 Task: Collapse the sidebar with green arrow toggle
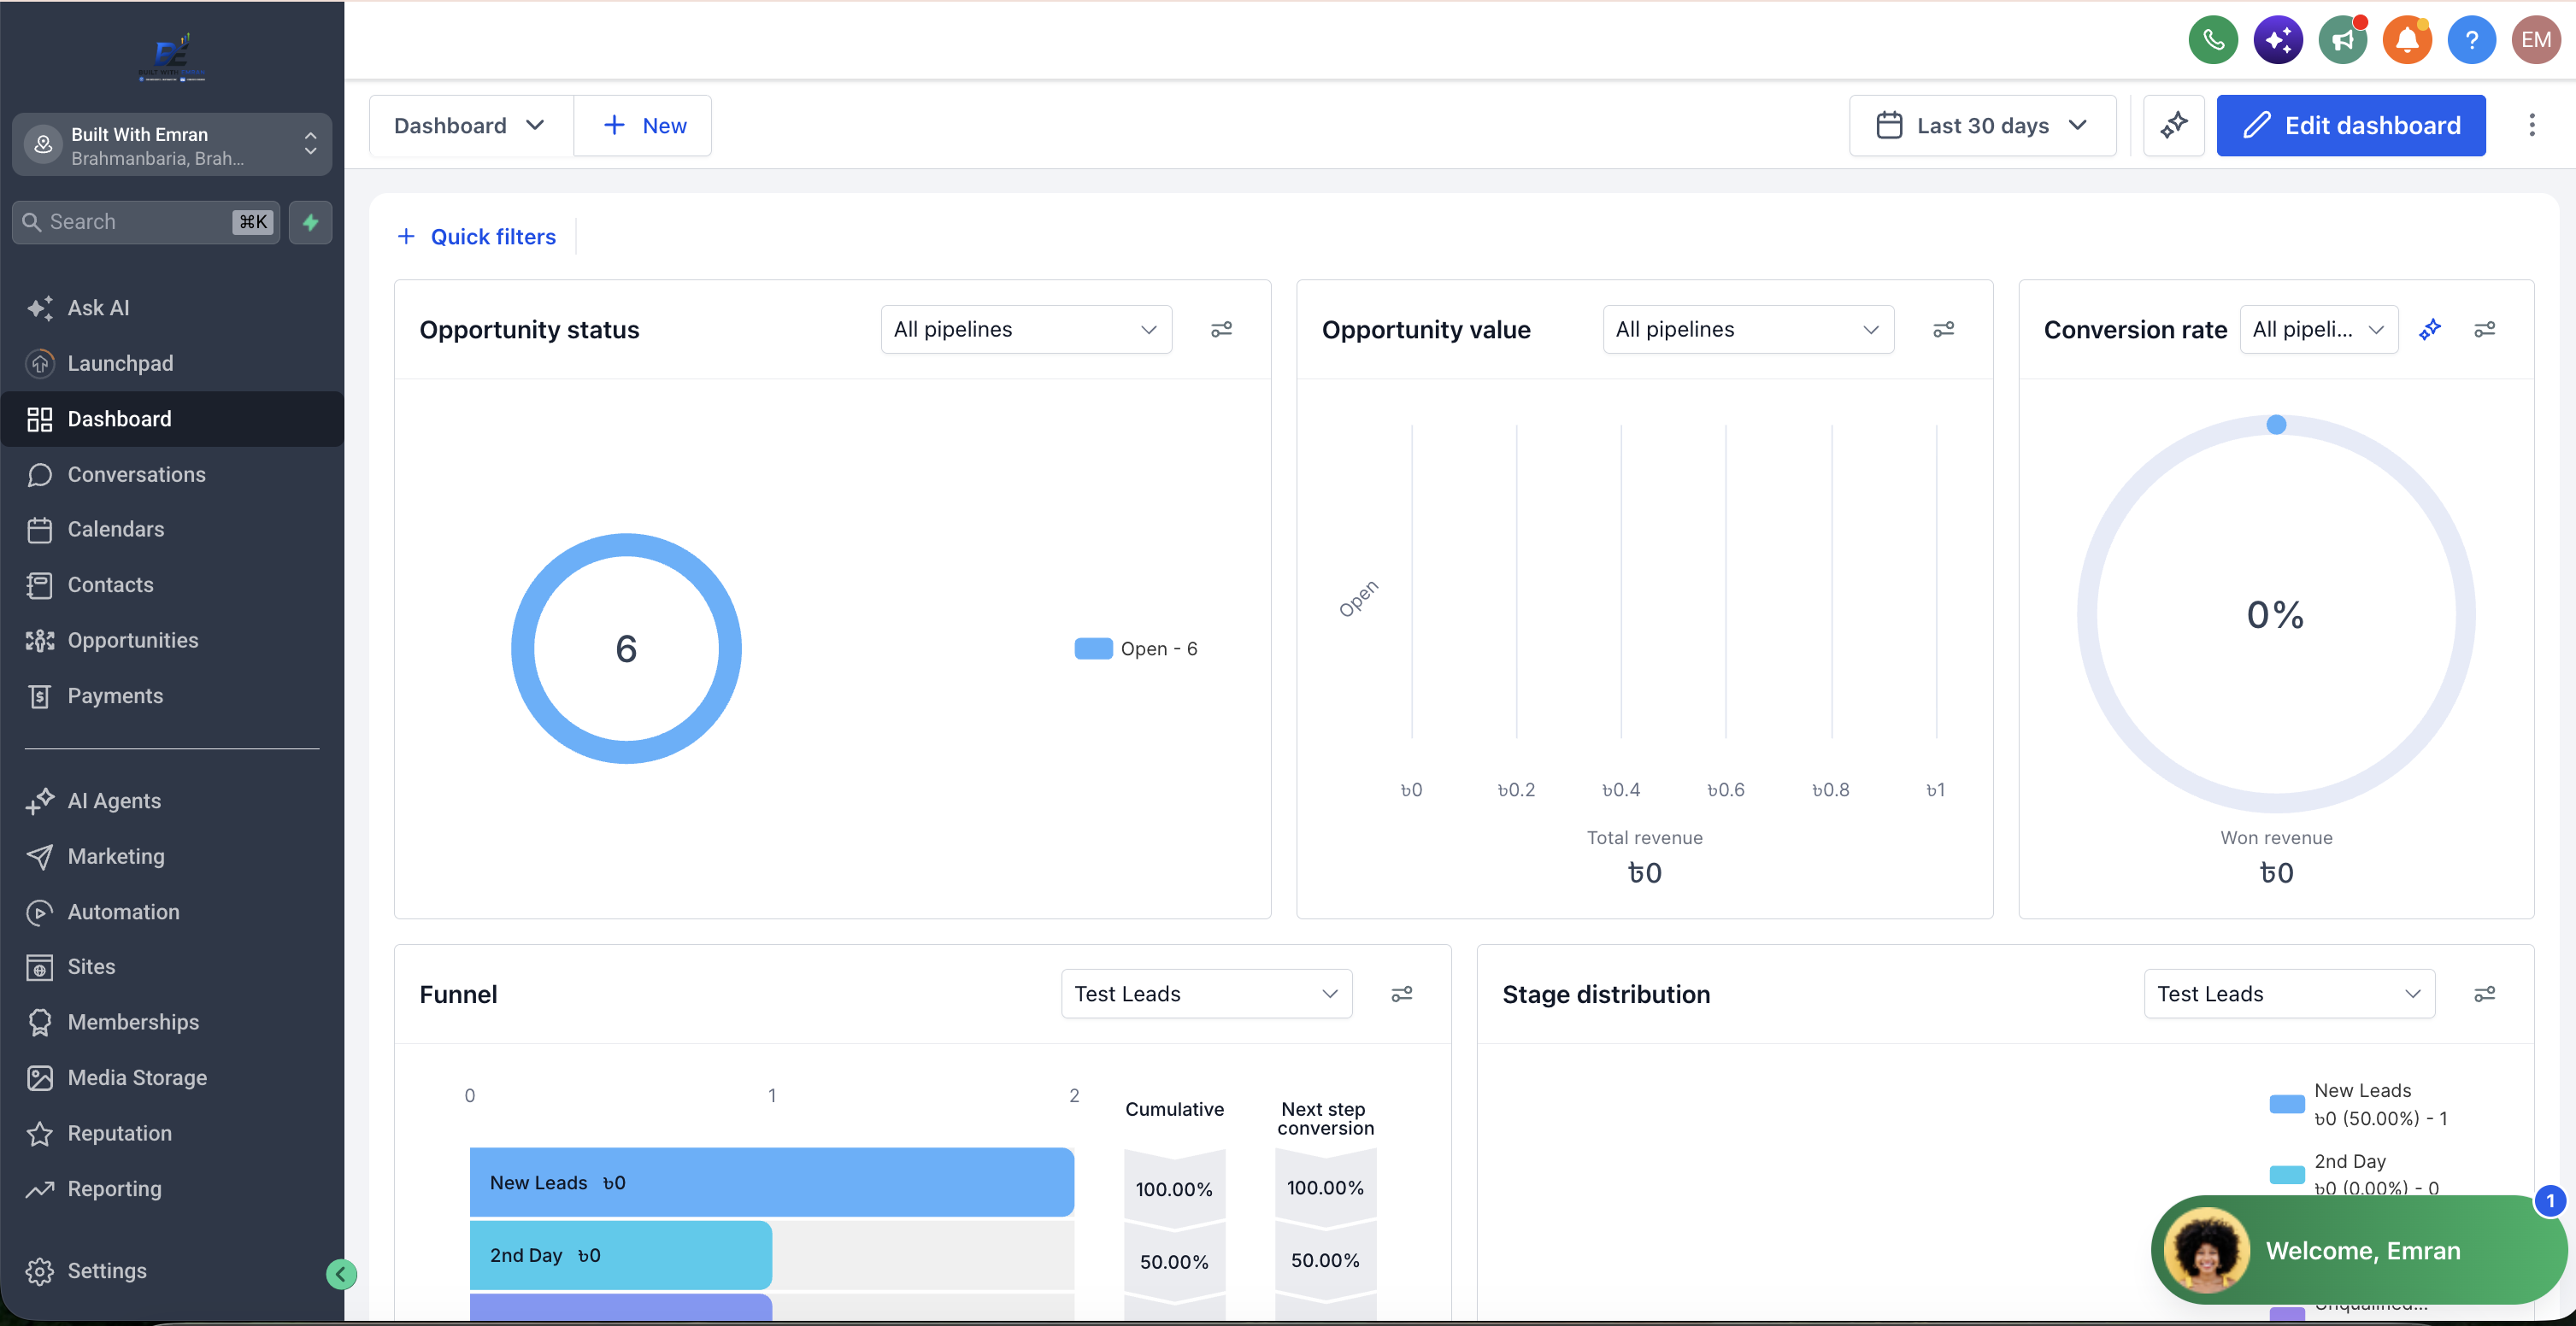(341, 1274)
